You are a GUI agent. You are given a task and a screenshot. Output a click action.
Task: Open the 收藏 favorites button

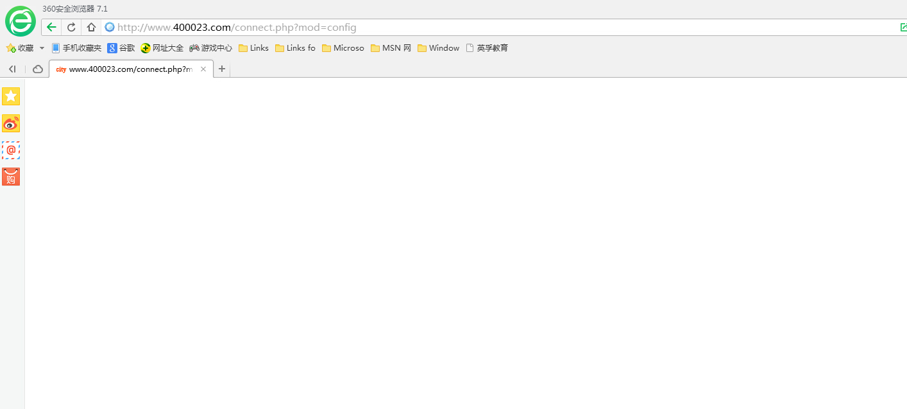point(20,48)
